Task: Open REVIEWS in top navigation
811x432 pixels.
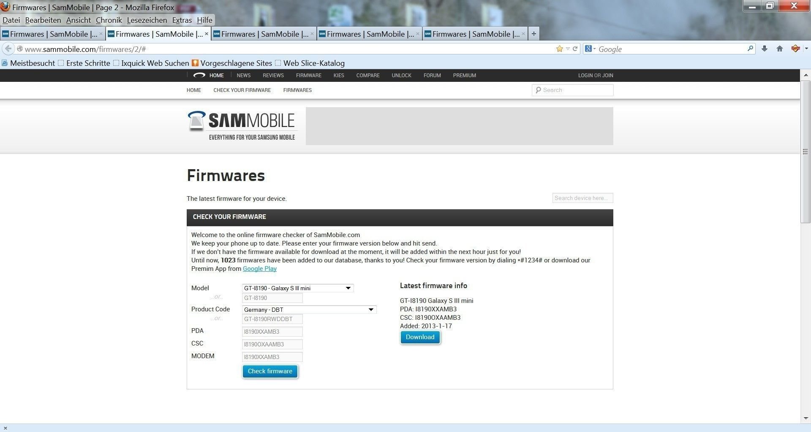Action: 273,76
